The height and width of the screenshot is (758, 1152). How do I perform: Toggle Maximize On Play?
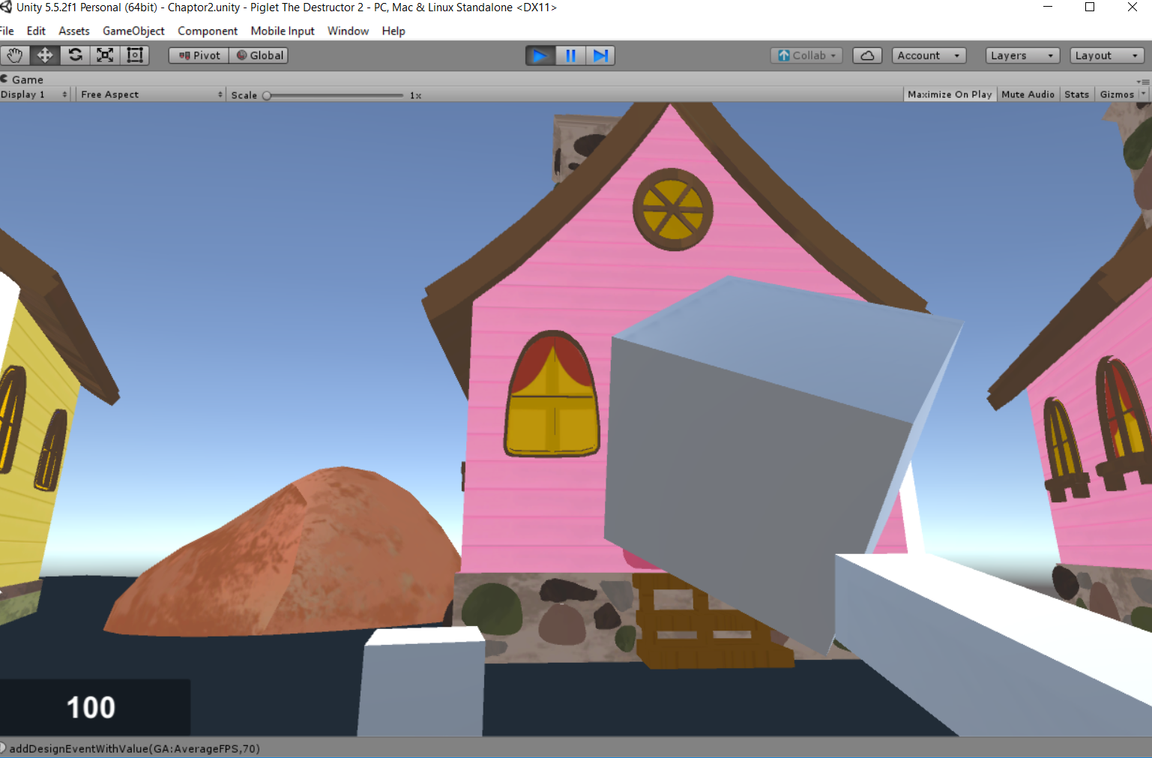pyautogui.click(x=950, y=94)
